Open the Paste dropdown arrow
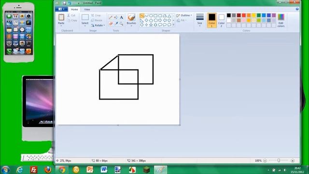309x174 pixels. click(61, 26)
